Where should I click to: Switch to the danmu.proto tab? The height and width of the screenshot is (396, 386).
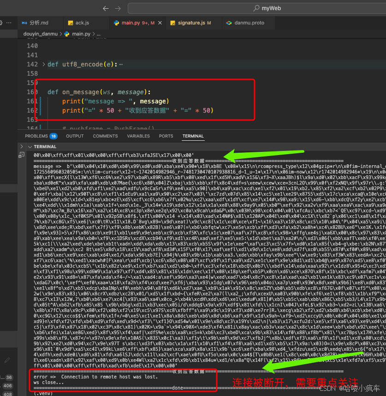[249, 23]
